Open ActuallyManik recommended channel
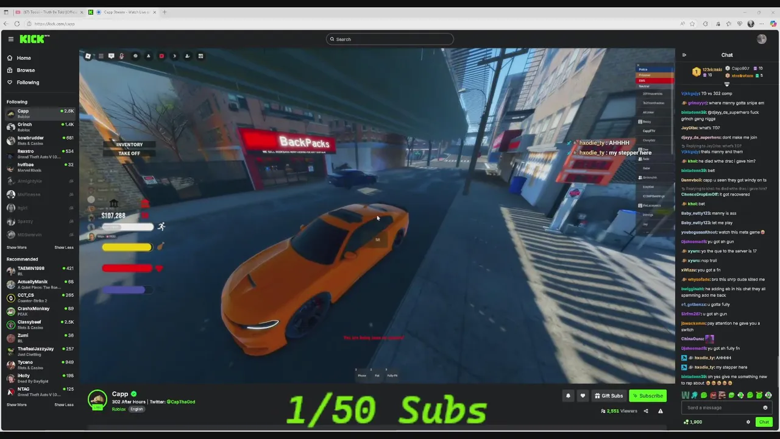 tap(40, 284)
